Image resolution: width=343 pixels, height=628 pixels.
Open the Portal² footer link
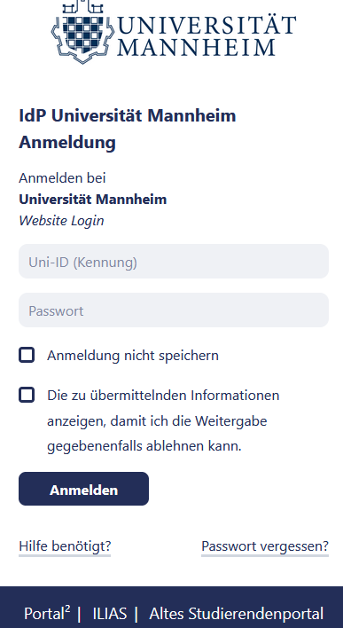(47, 613)
